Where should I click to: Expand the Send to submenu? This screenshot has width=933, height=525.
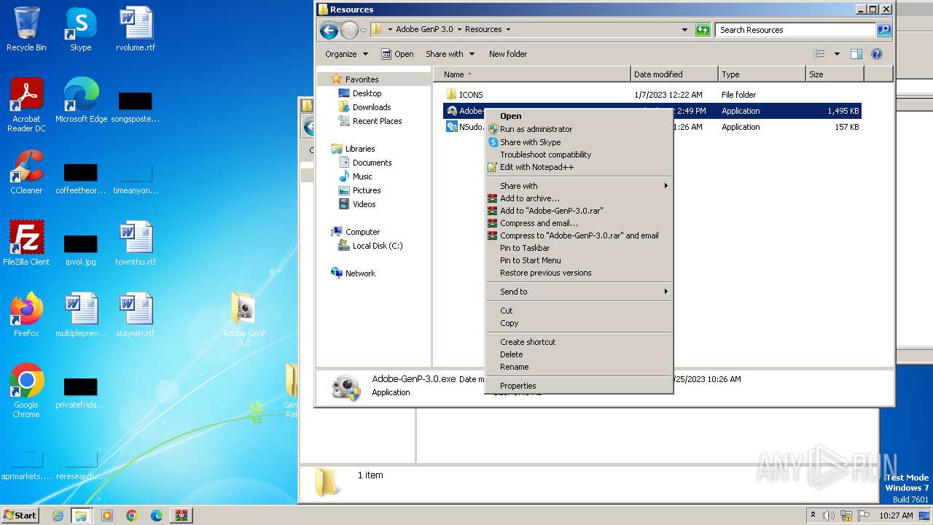coord(579,292)
